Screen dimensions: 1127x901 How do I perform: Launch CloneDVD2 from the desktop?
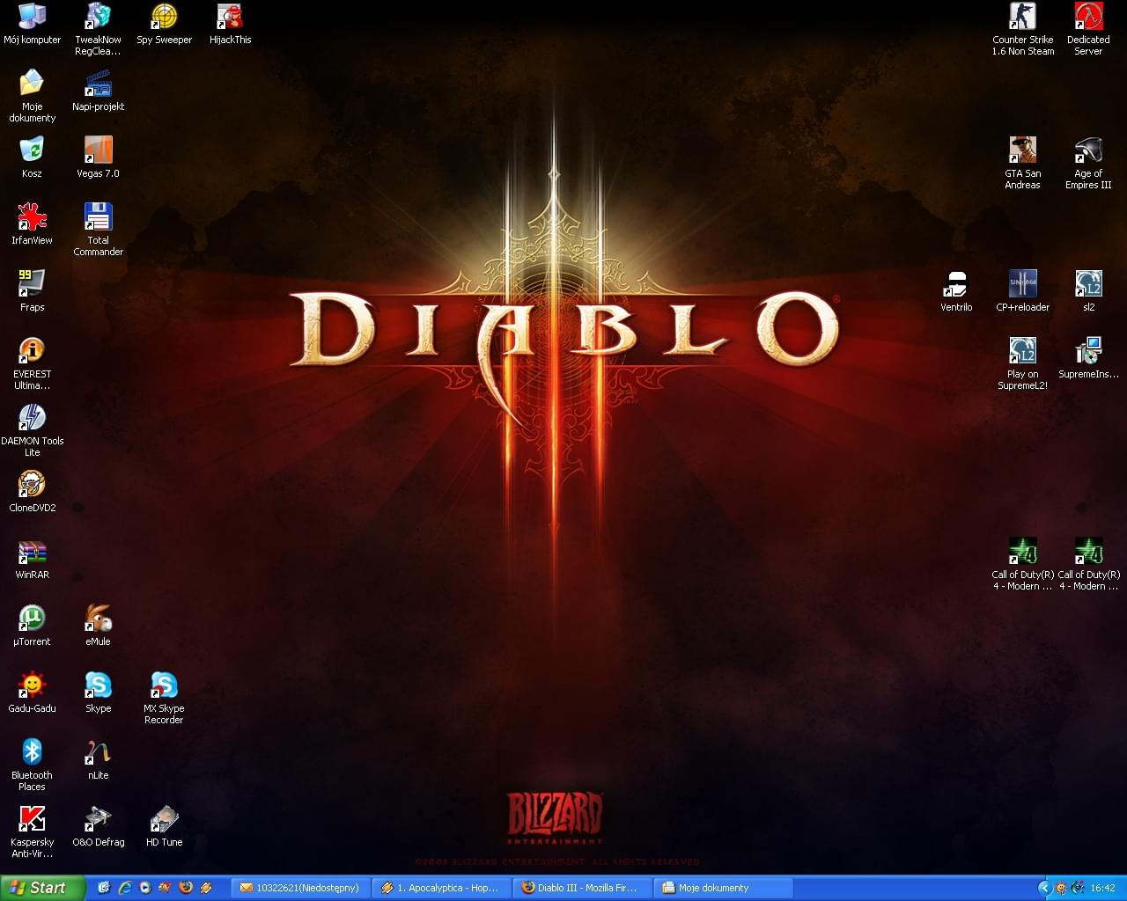point(32,492)
